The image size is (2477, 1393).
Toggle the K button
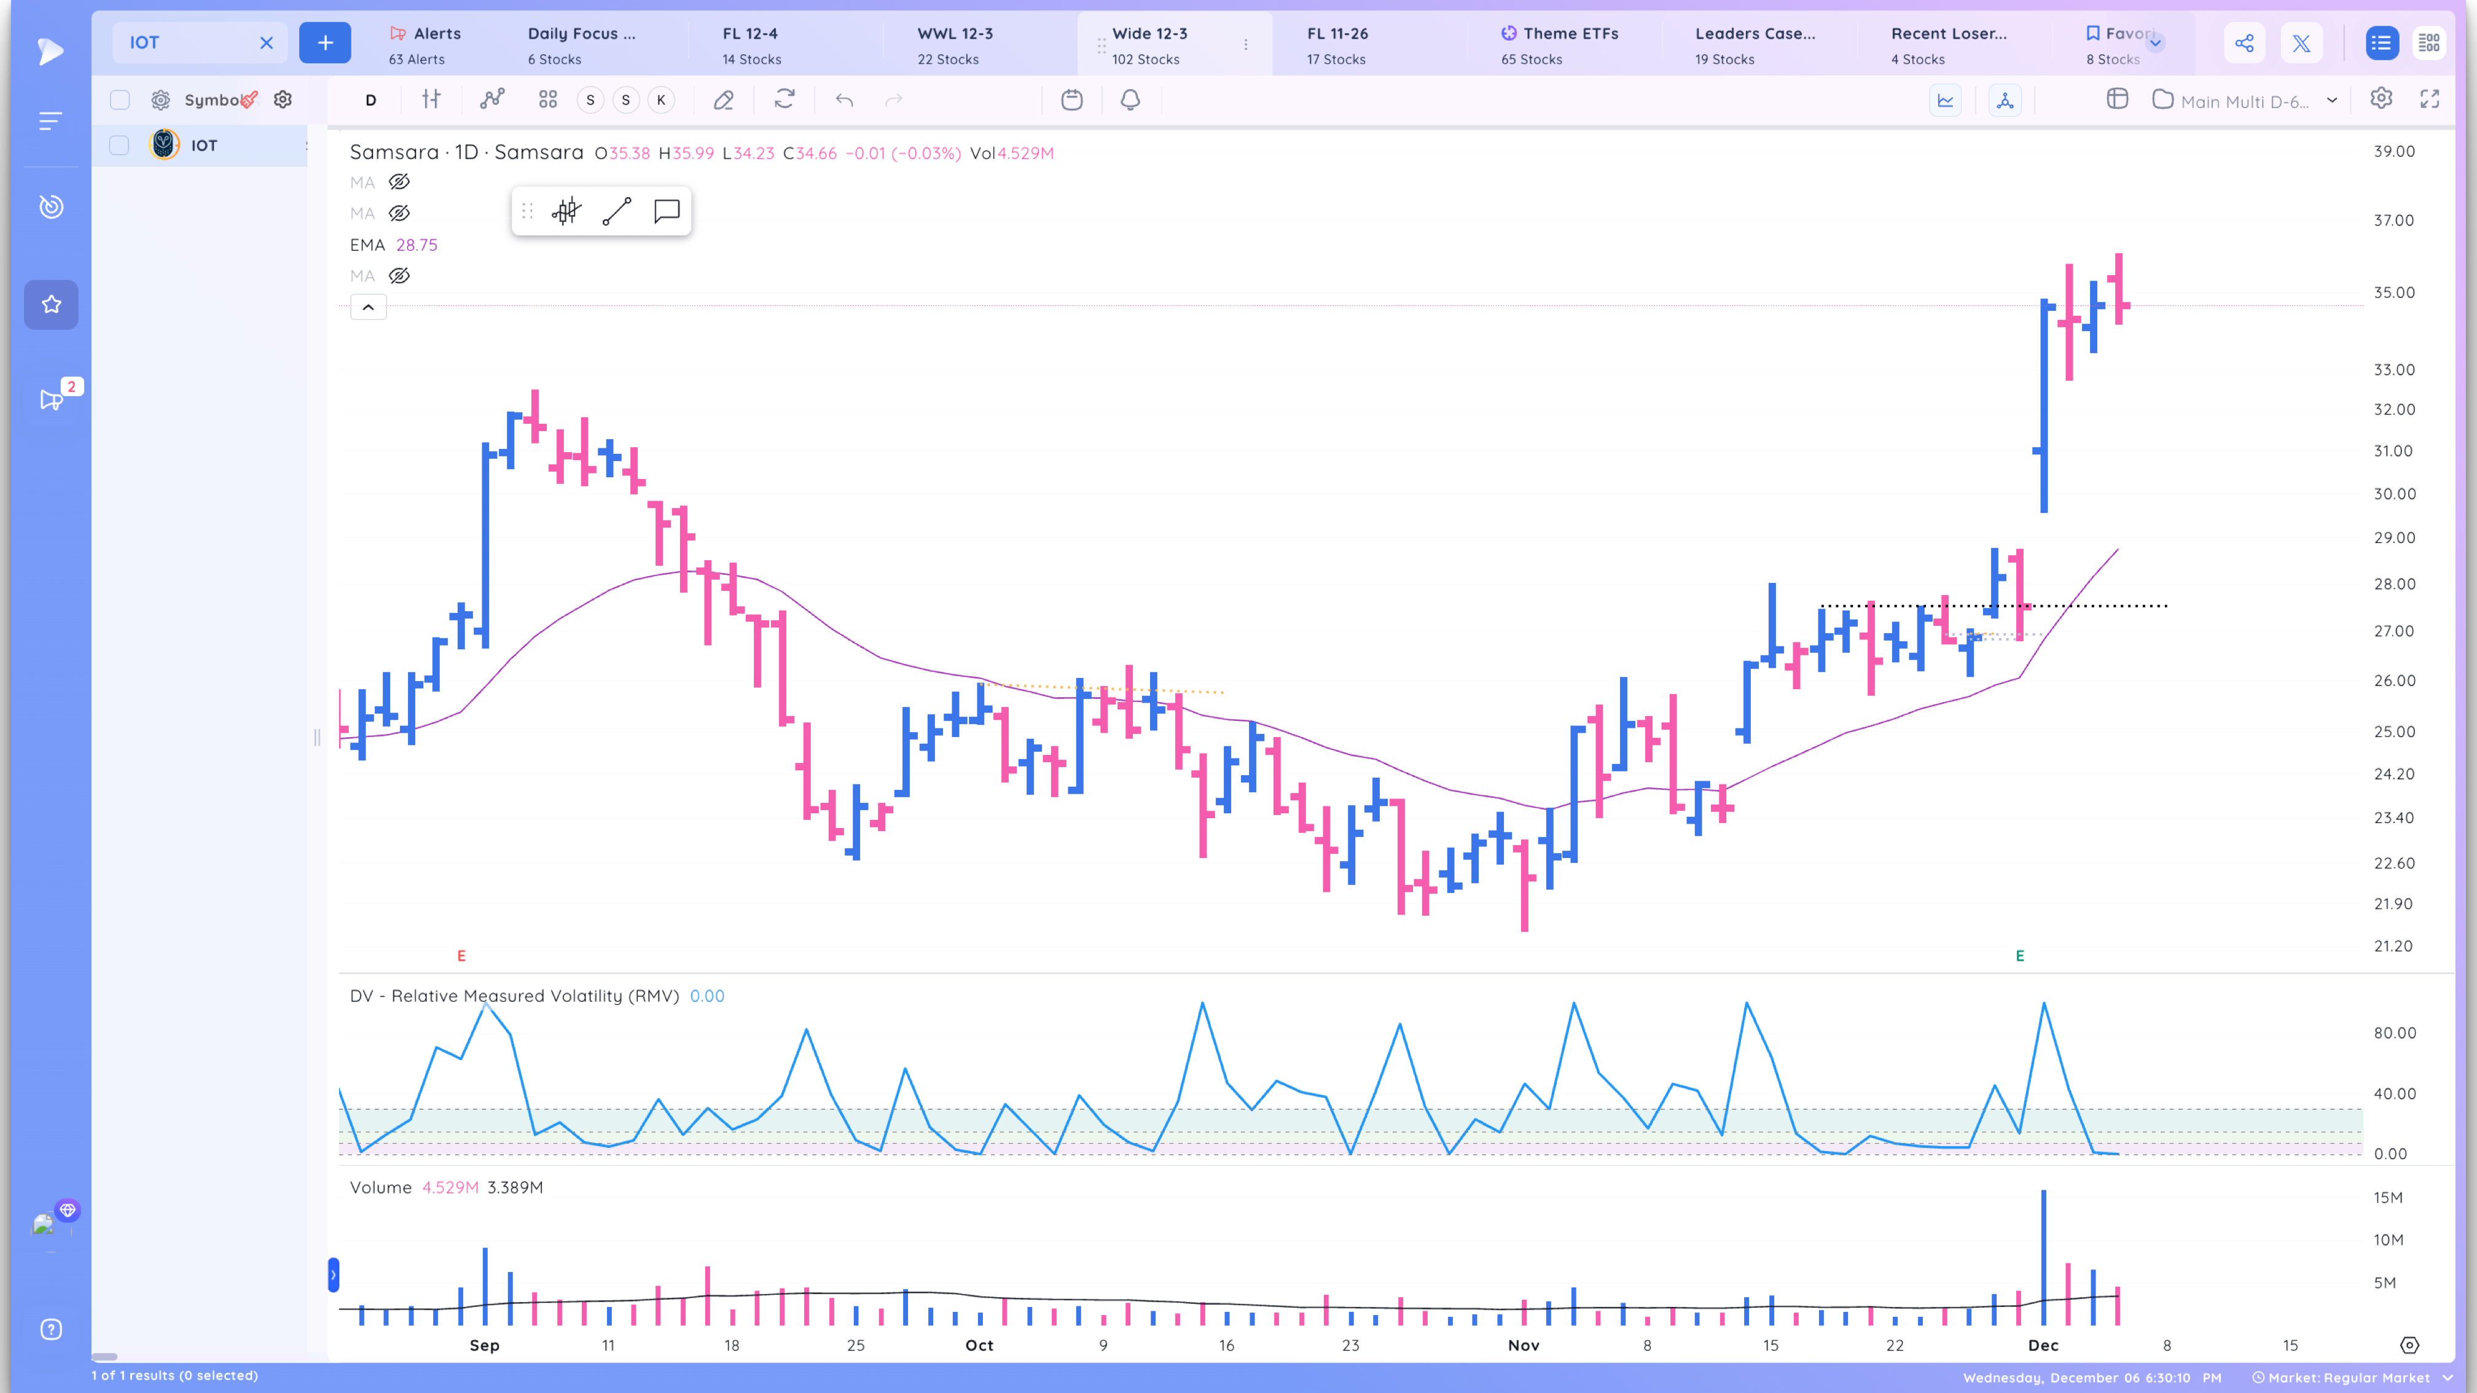[662, 100]
